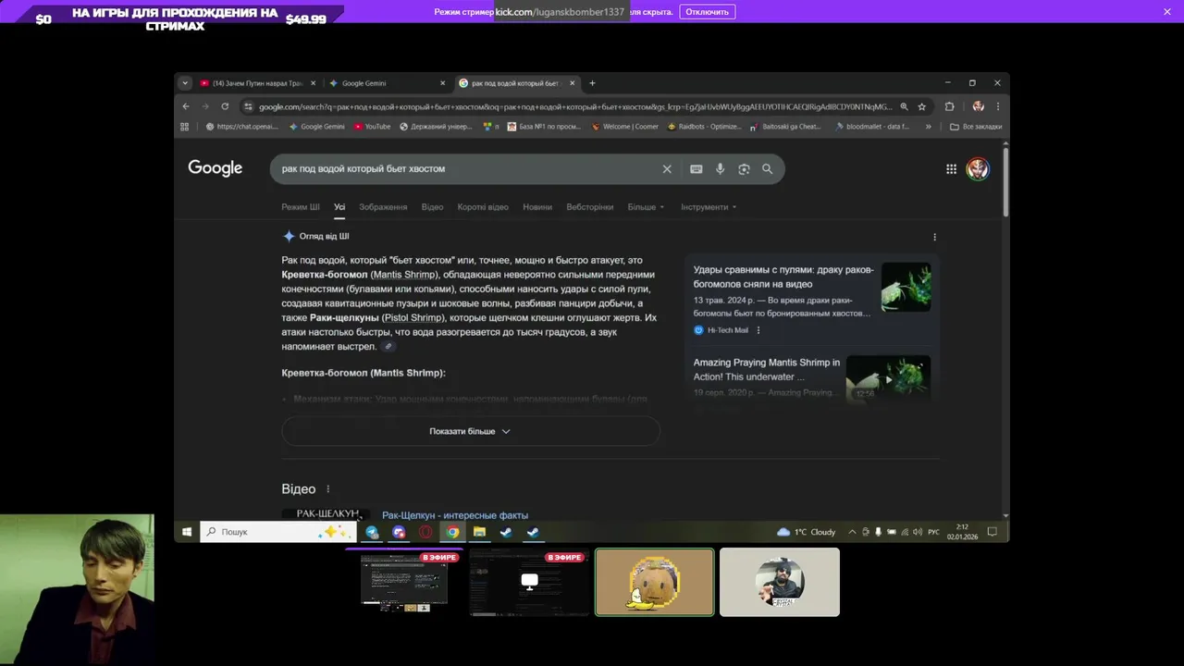Open new tab with plus button
This screenshot has height=666, width=1184.
tap(592, 83)
